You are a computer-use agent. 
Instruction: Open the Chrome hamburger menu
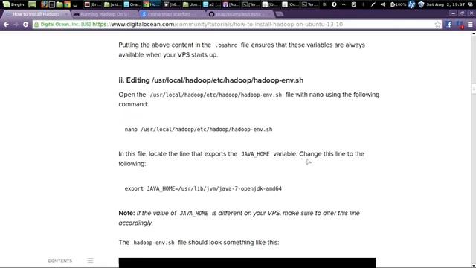[x=470, y=25]
